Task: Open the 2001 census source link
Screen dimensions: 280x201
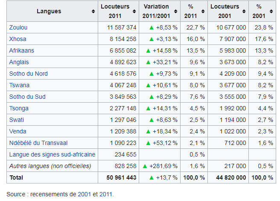Action: click(x=84, y=194)
